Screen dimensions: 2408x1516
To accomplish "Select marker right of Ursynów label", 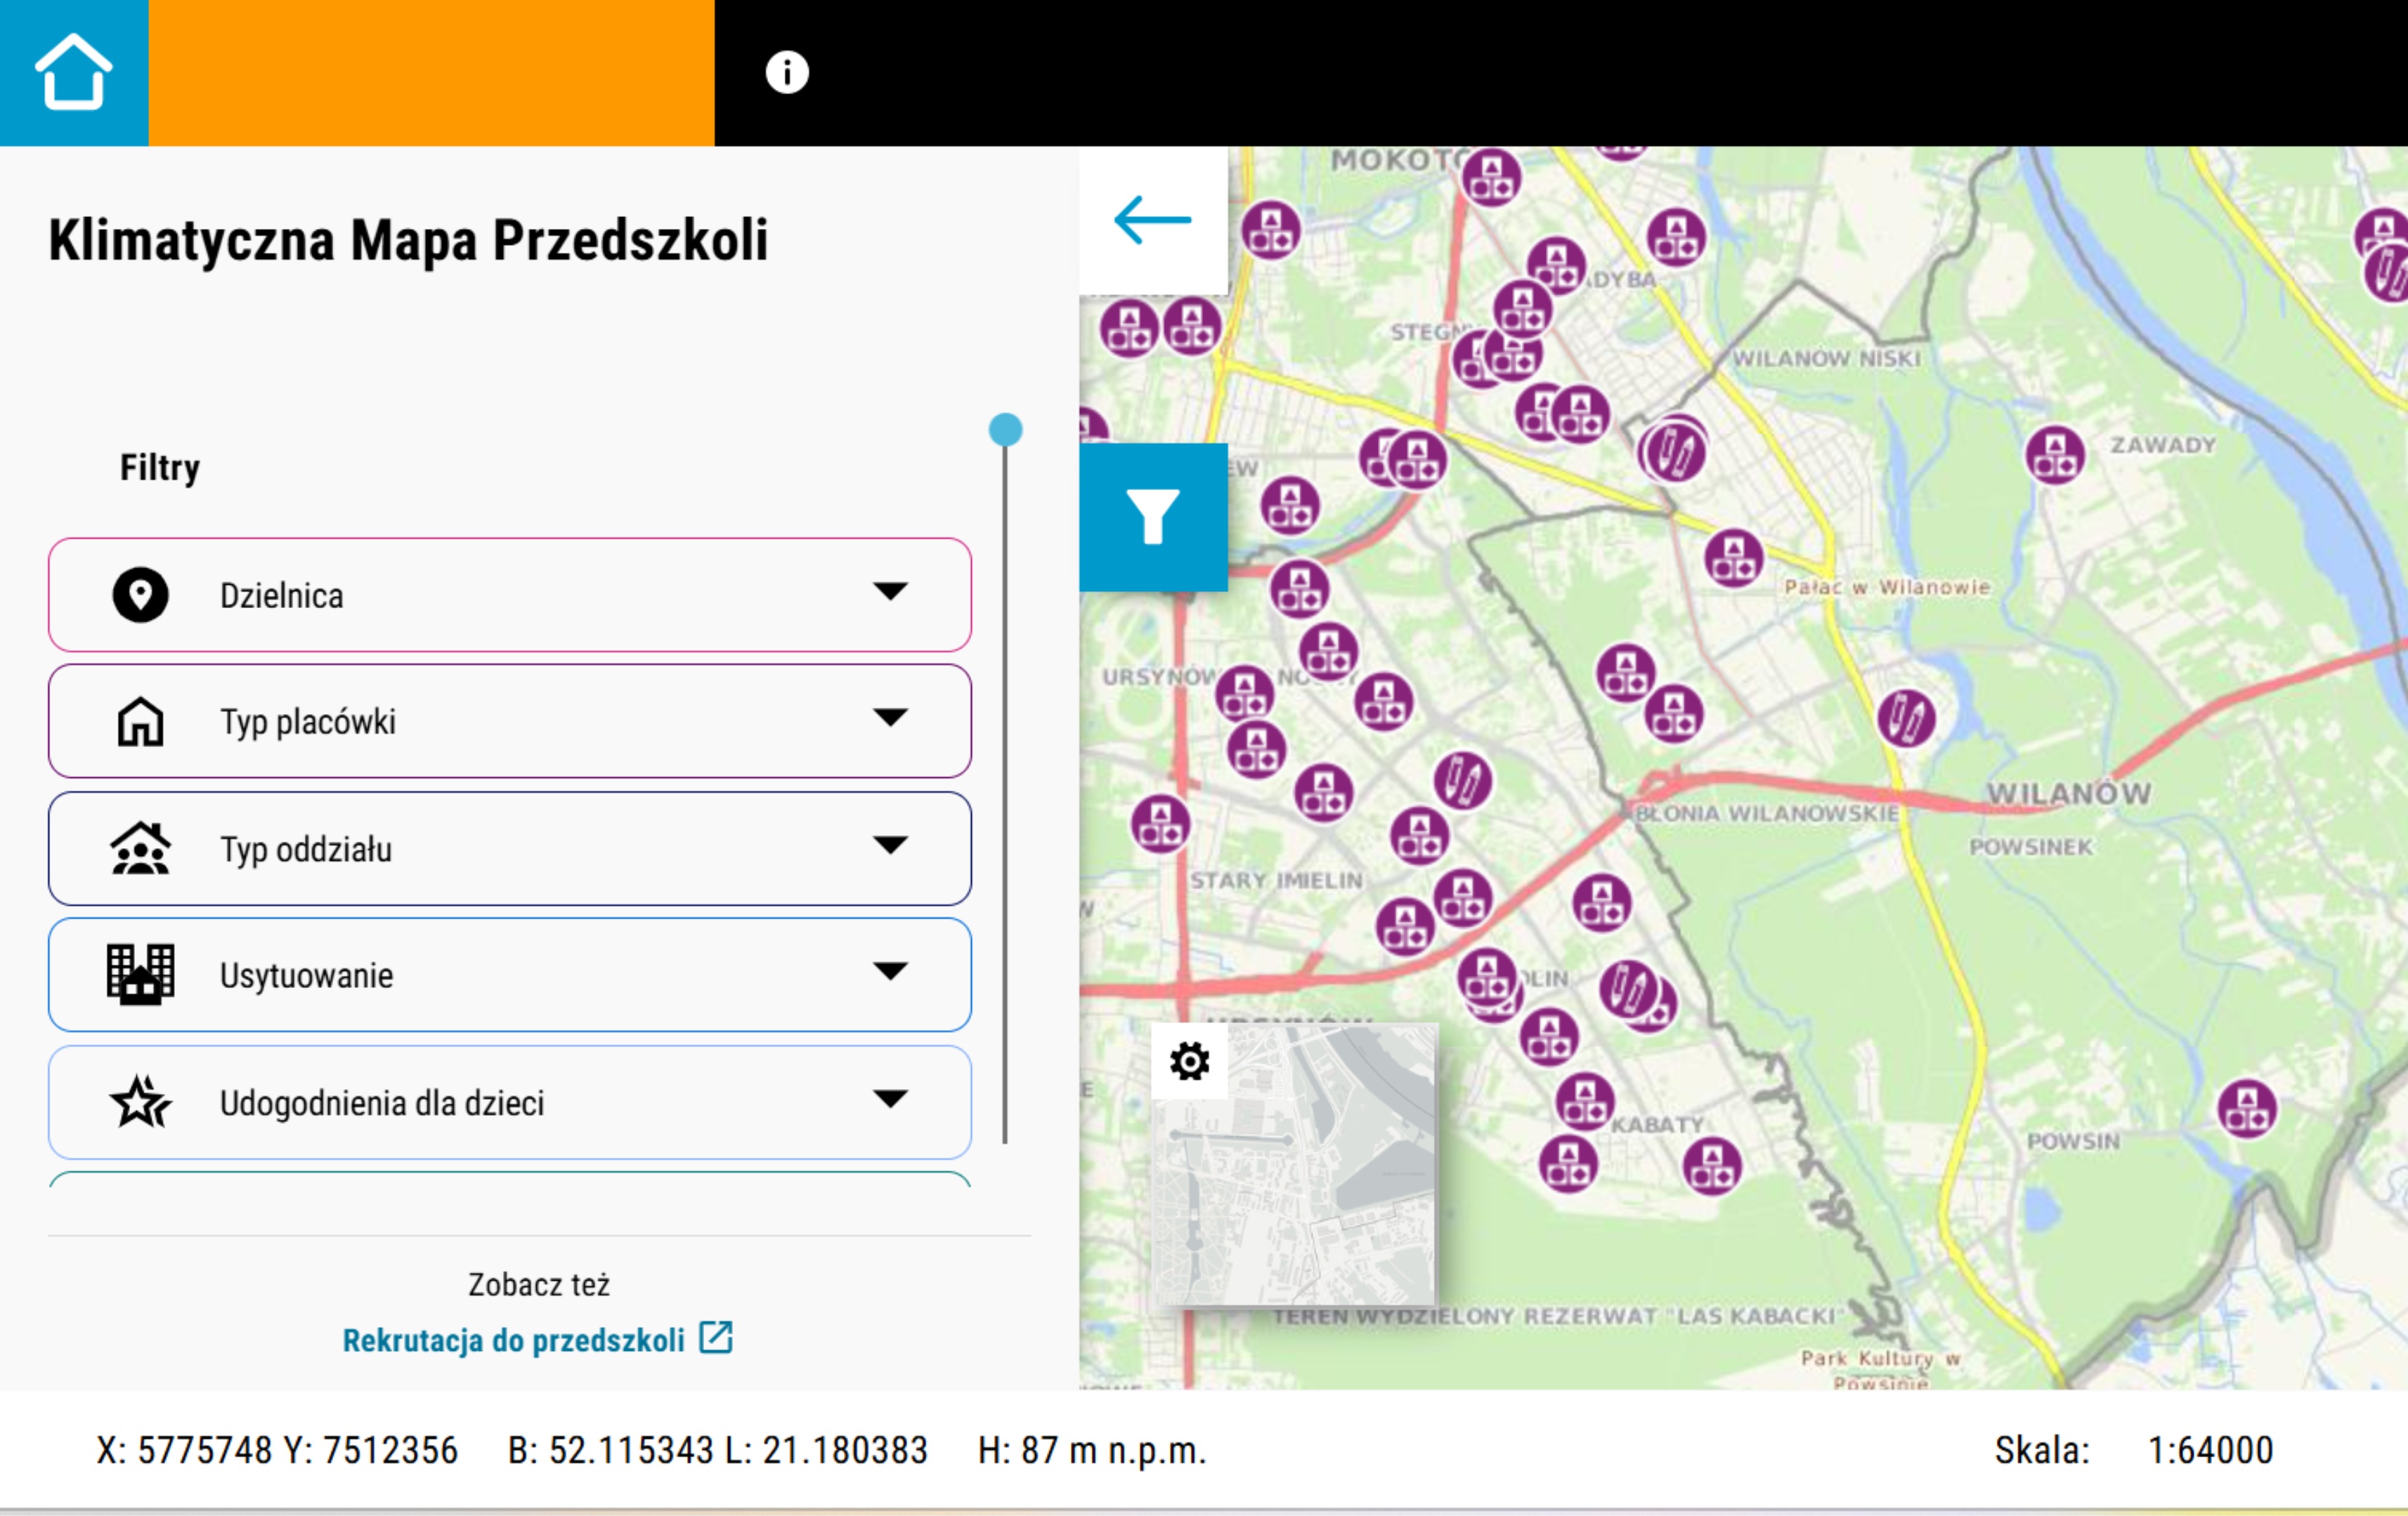I will click(x=1245, y=694).
